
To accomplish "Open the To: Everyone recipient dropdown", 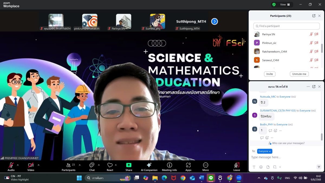I will pos(265,151).
